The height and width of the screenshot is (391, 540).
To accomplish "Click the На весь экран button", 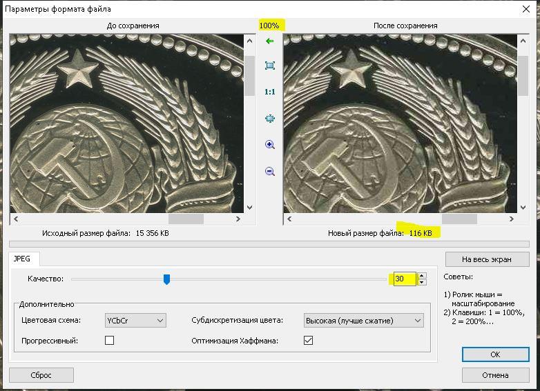I will (x=487, y=259).
